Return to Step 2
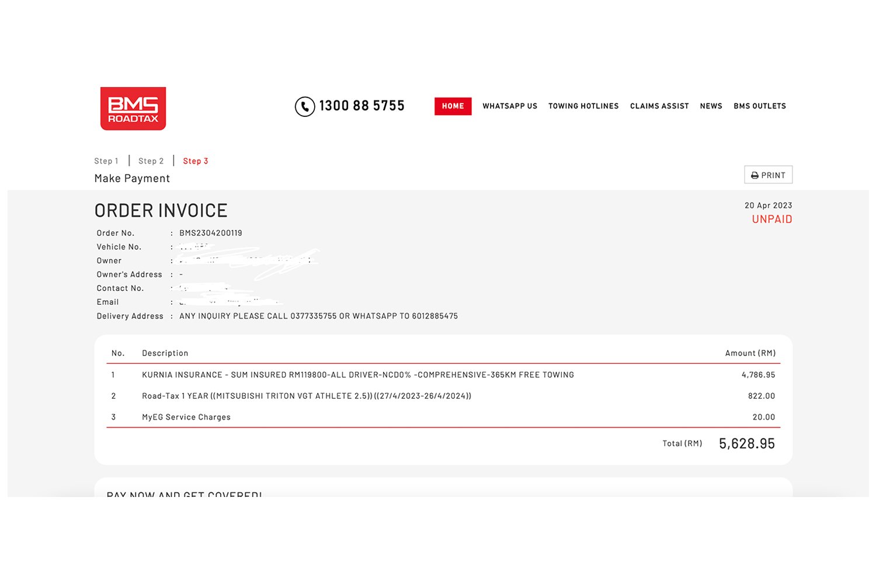This screenshot has width=876, height=584. [x=151, y=161]
